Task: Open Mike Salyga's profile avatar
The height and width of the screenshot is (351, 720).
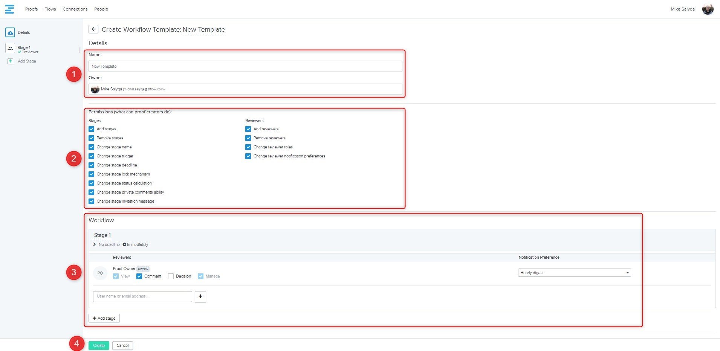Action: pos(708,9)
